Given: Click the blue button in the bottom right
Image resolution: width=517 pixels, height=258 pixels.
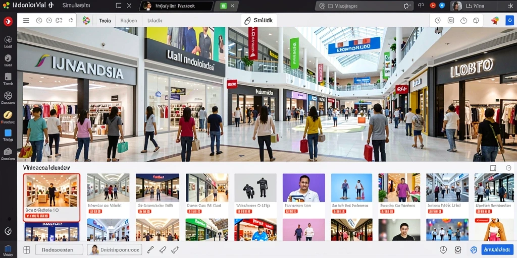Looking at the screenshot, I should point(497,250).
